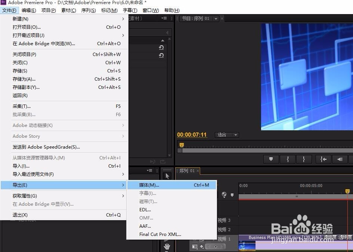The image size is (353, 252).
Task: Choose Final Cut Pro XML... export option
Action: [x=172, y=234]
